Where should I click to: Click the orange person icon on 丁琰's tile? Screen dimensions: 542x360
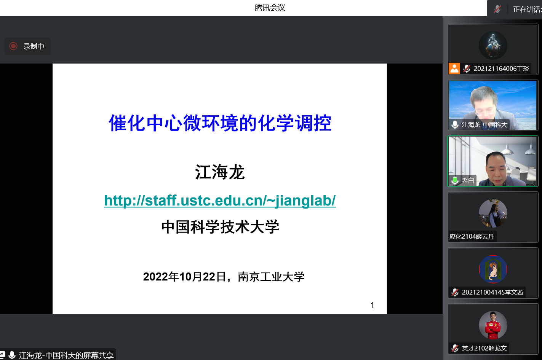(454, 68)
